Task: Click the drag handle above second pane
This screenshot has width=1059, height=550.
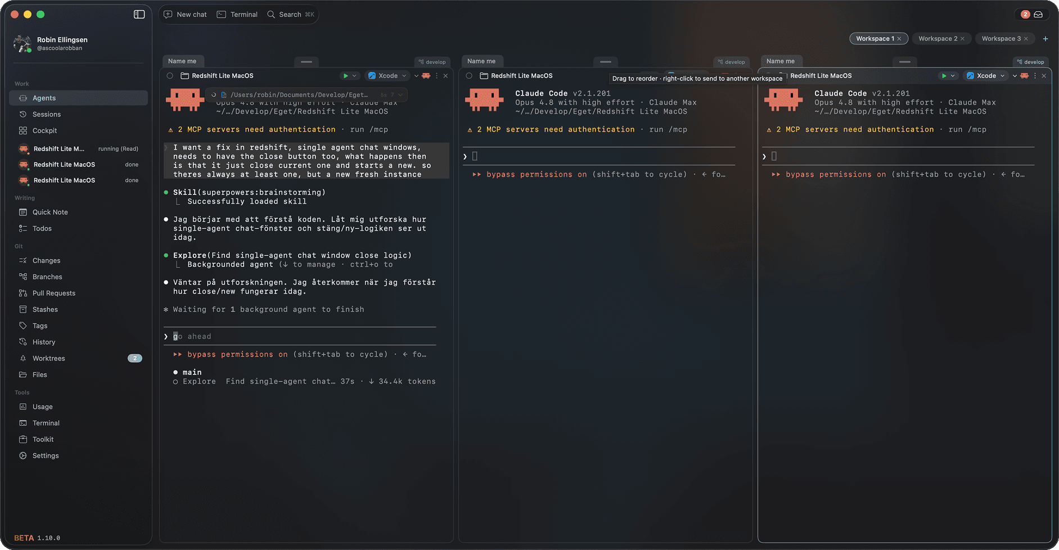Action: 606,61
